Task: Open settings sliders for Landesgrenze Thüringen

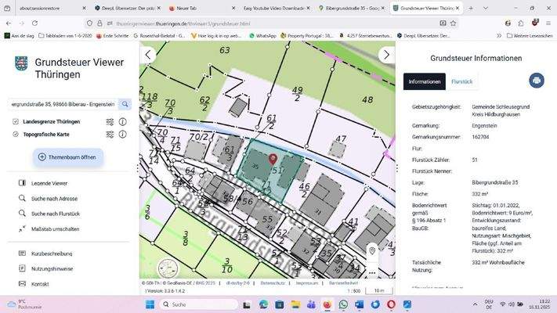Action: coord(110,122)
